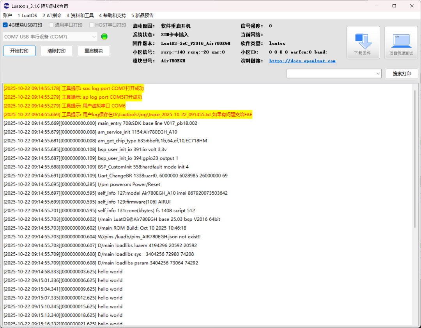Click the I/pm poweron: Power/Reset log row
The image size is (421, 328).
point(82,184)
